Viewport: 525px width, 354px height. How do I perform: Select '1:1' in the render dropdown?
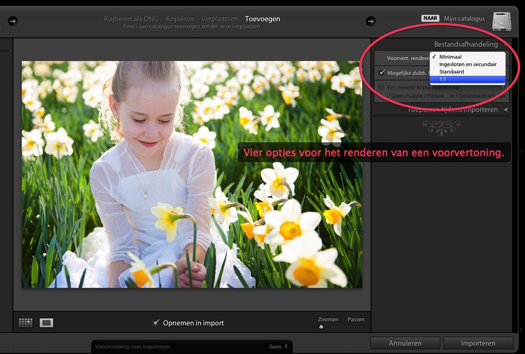[467, 79]
